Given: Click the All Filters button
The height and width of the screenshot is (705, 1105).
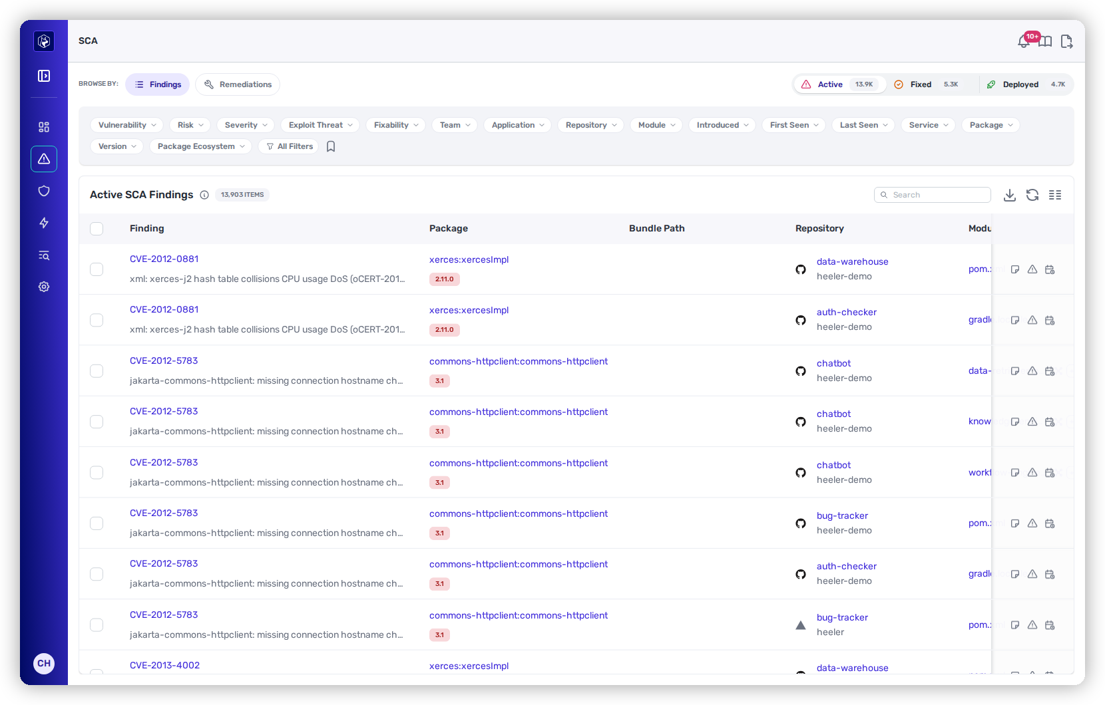Looking at the screenshot, I should click(x=289, y=146).
